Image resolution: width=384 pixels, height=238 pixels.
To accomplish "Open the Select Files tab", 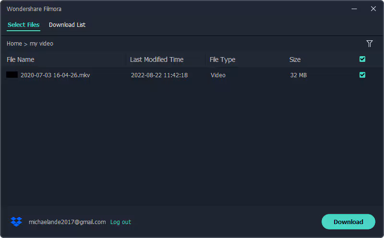I will [24, 24].
